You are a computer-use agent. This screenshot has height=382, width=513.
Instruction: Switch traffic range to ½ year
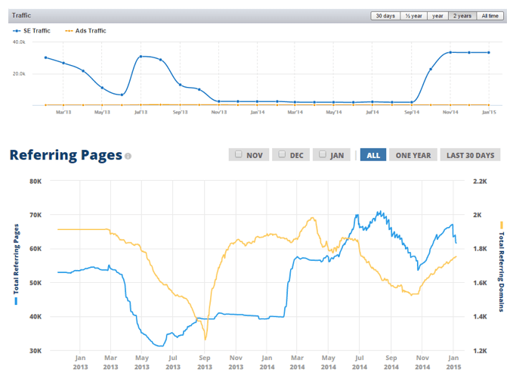413,16
